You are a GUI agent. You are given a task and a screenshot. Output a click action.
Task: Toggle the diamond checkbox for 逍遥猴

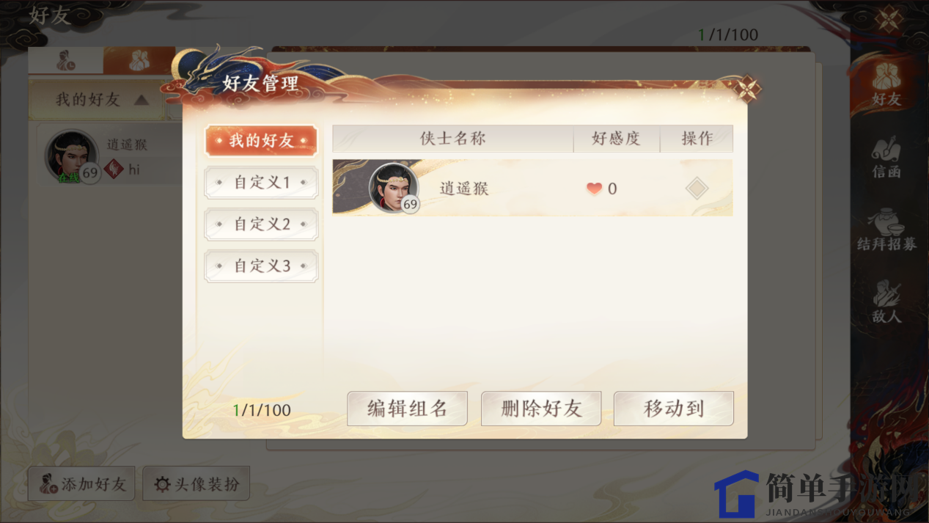tap(697, 189)
